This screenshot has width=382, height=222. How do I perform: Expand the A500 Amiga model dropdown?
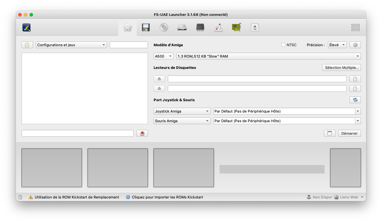(x=163, y=56)
